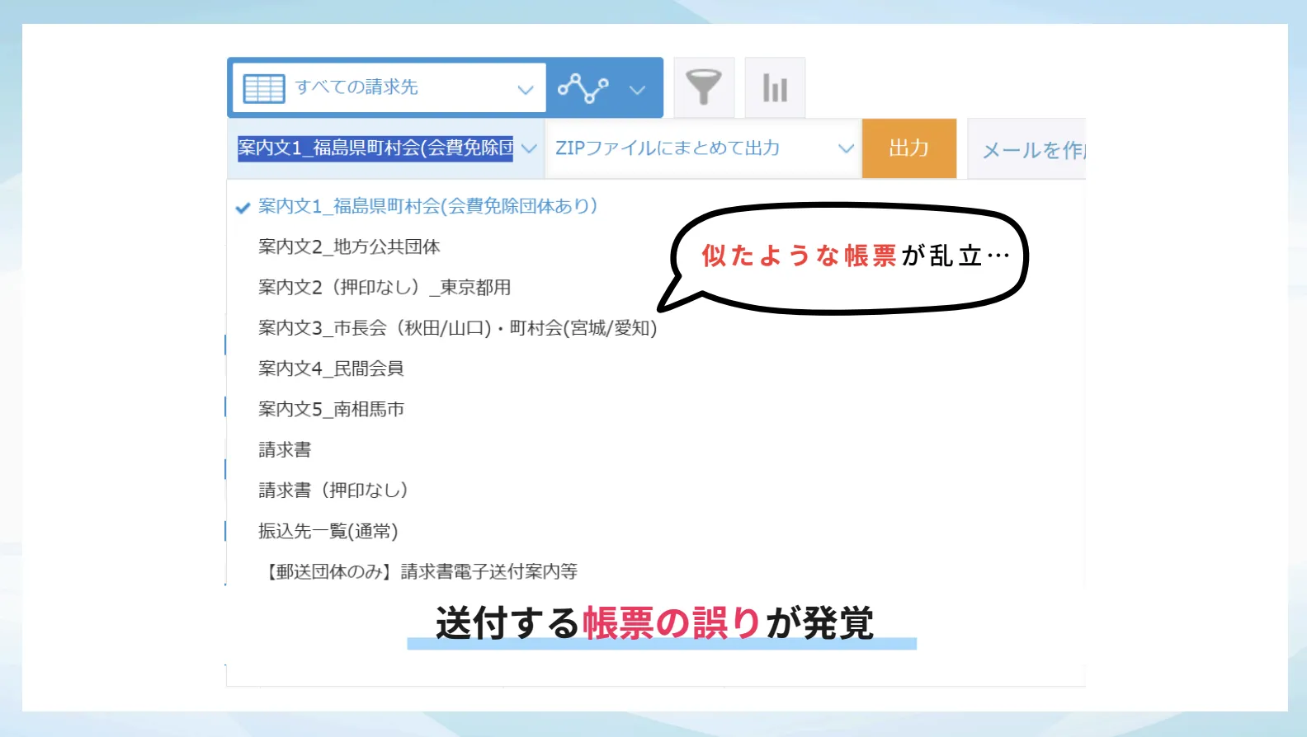
Task: Select checked 案内文1_福島県町村会 option
Action: tap(427, 206)
